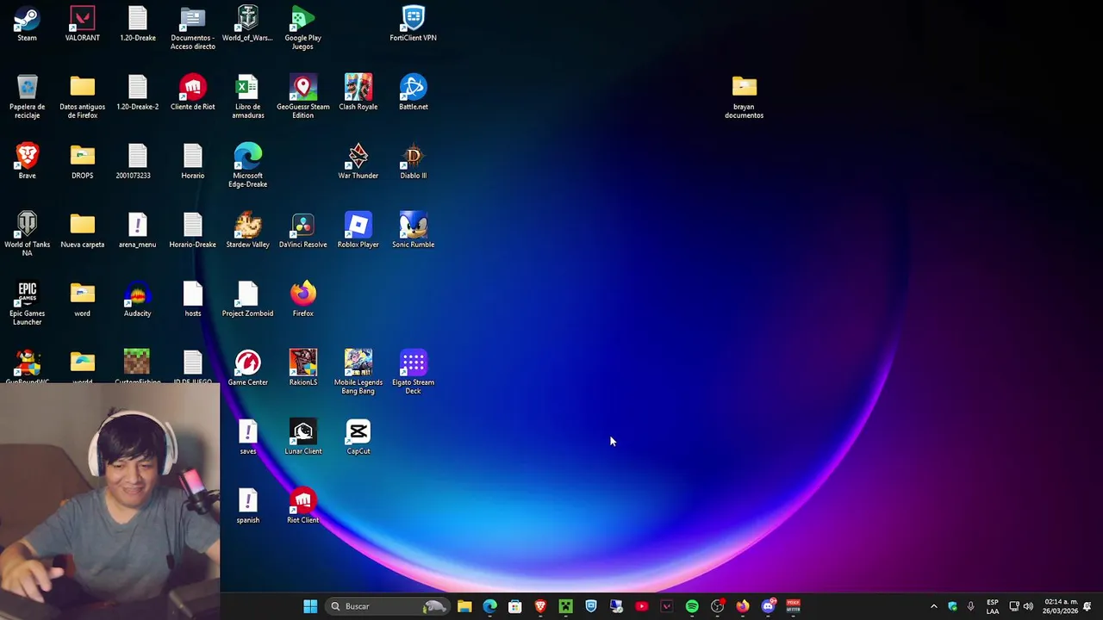Image resolution: width=1103 pixels, height=620 pixels.
Task: Select the spanish file icon
Action: [x=247, y=505]
